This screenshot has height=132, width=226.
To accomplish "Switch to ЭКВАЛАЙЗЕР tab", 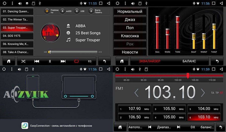I will [150, 61].
